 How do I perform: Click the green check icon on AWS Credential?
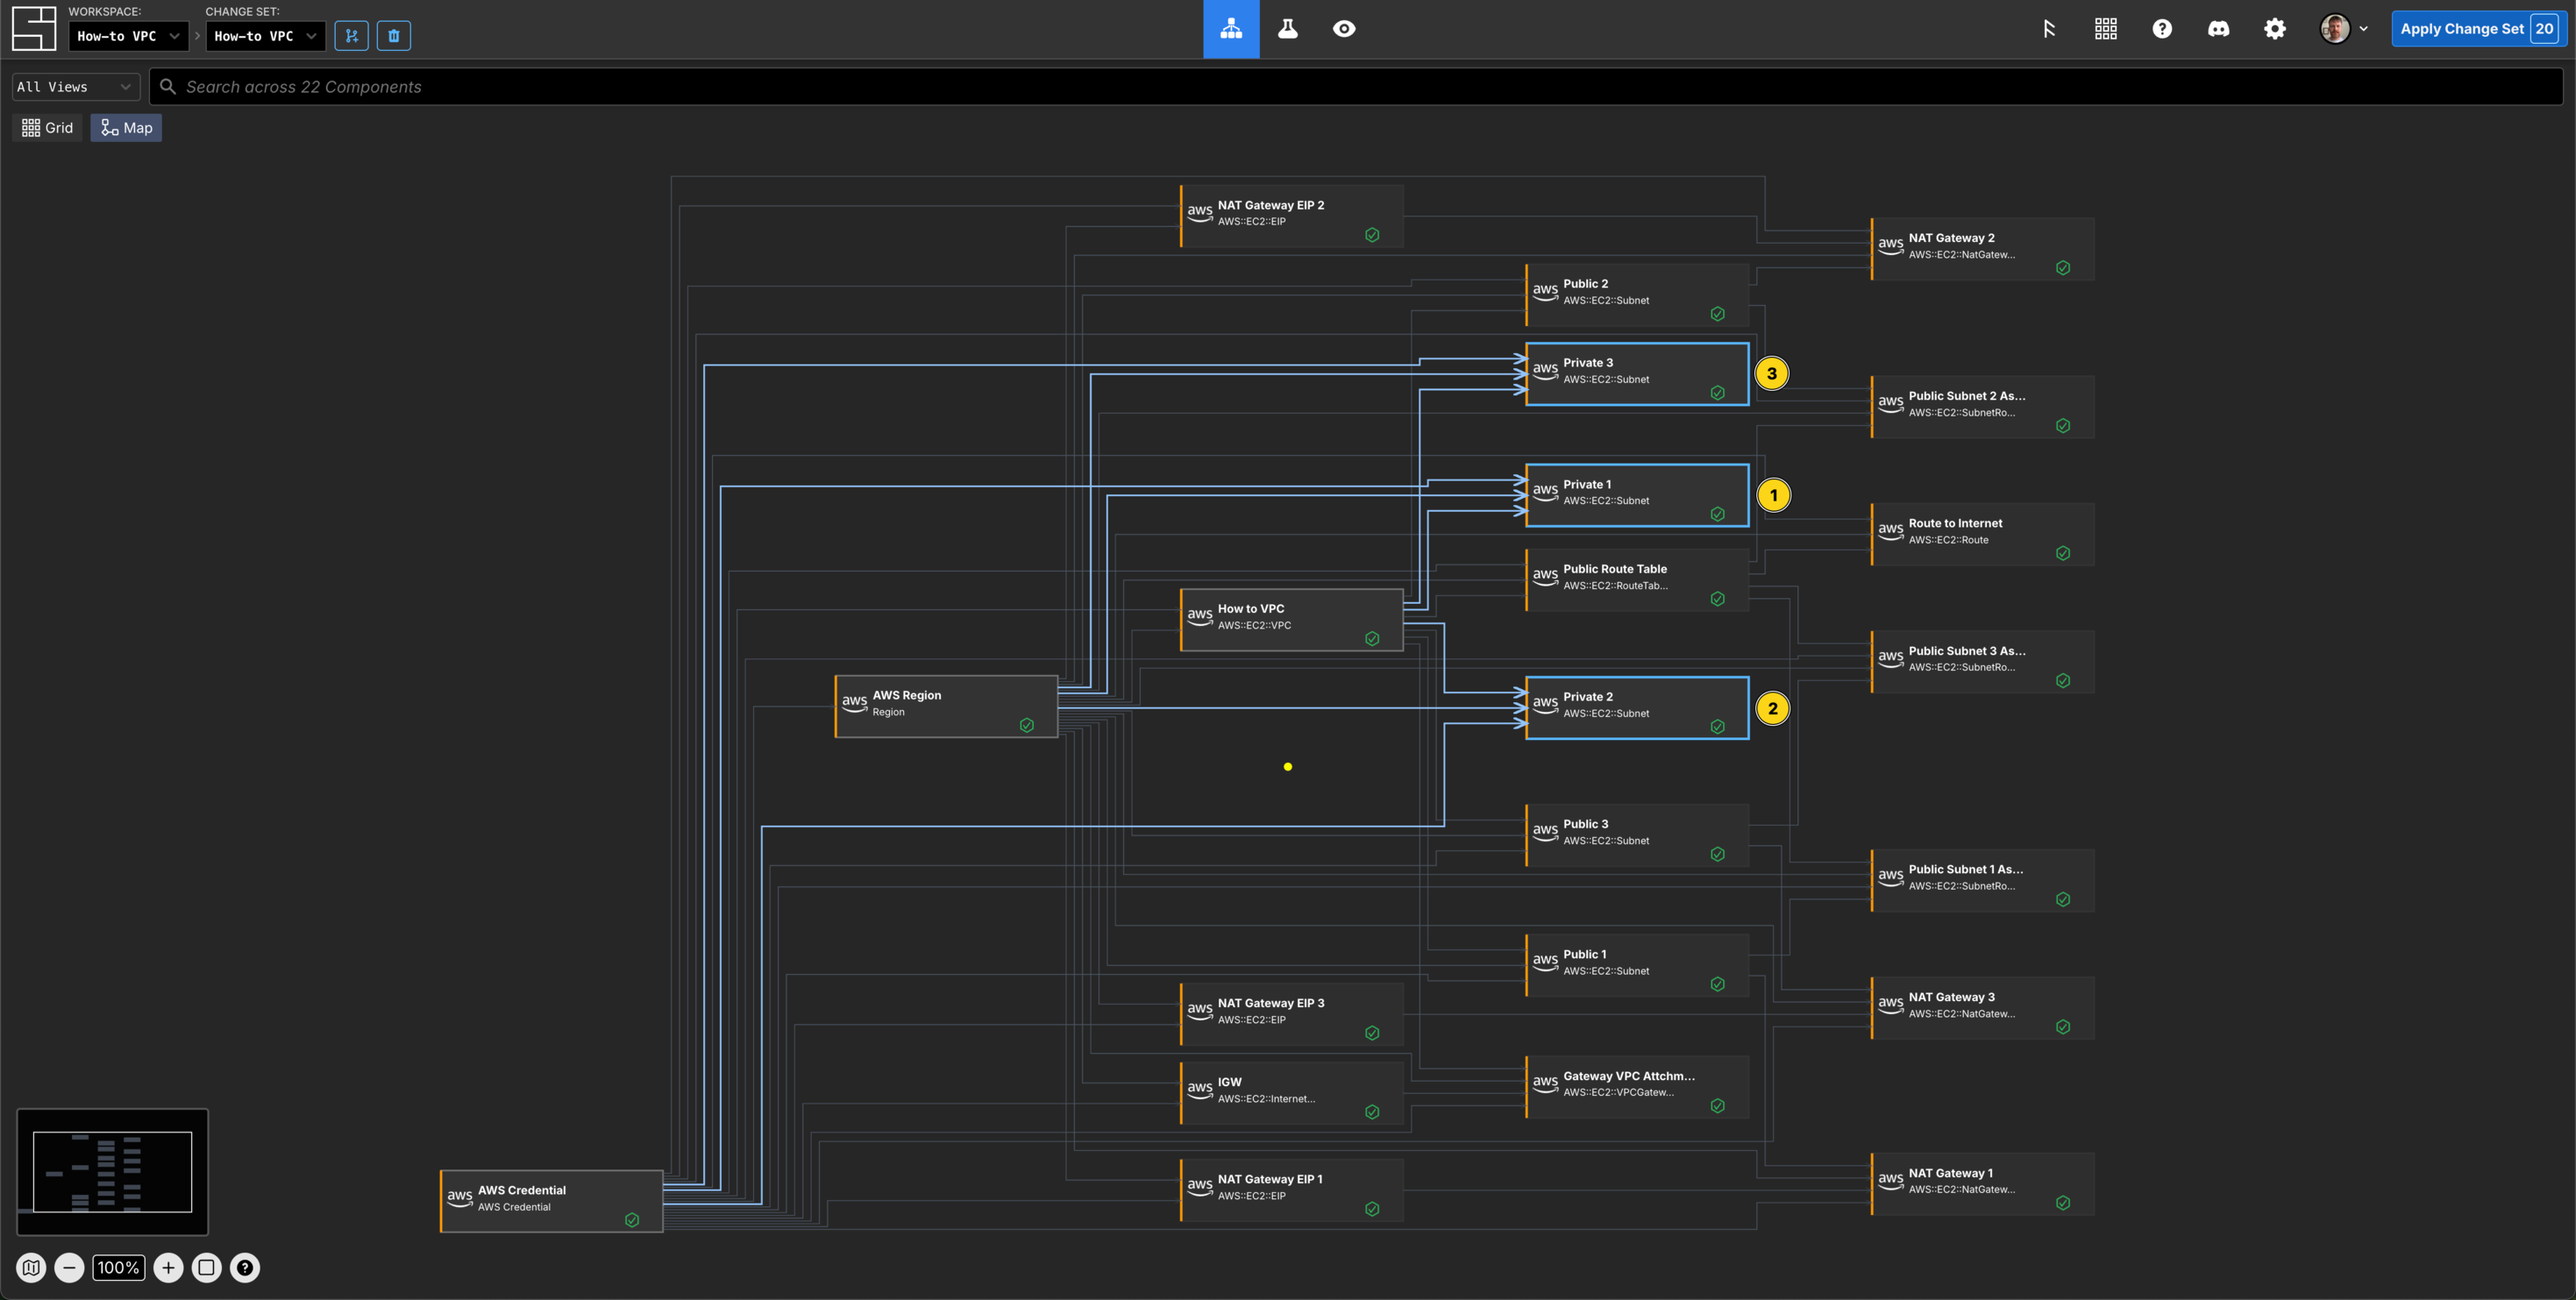click(x=632, y=1220)
